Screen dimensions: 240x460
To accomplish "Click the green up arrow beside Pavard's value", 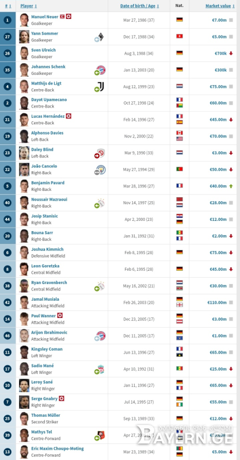I will tap(231, 186).
